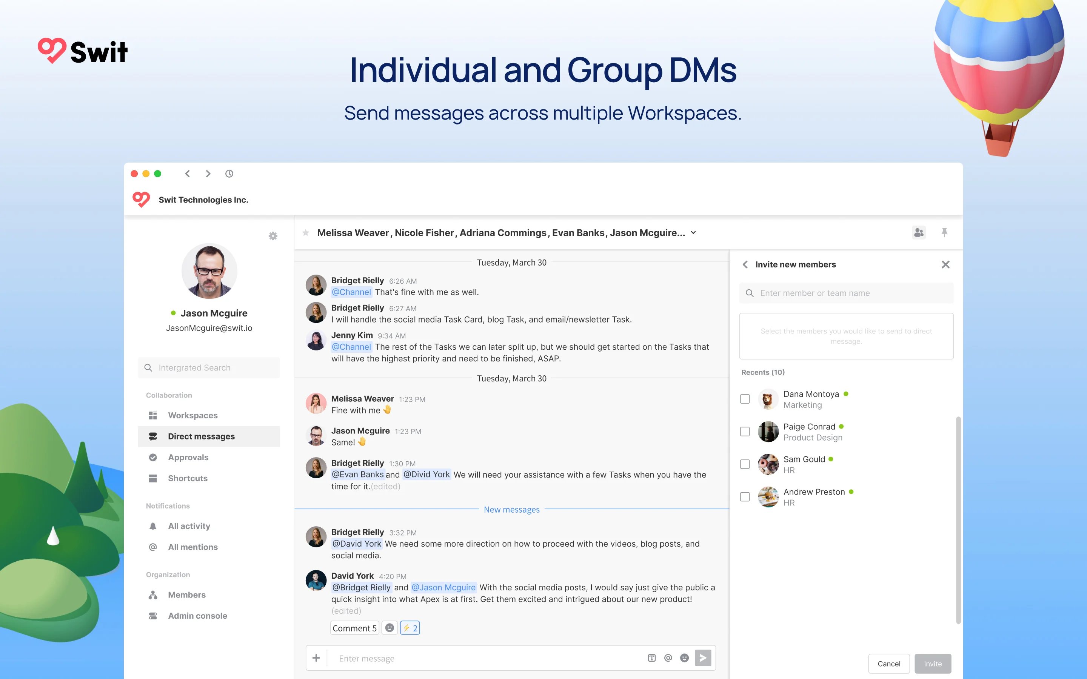Viewport: 1087px width, 679px height.
Task: Click the Cancel button
Action: click(x=888, y=664)
